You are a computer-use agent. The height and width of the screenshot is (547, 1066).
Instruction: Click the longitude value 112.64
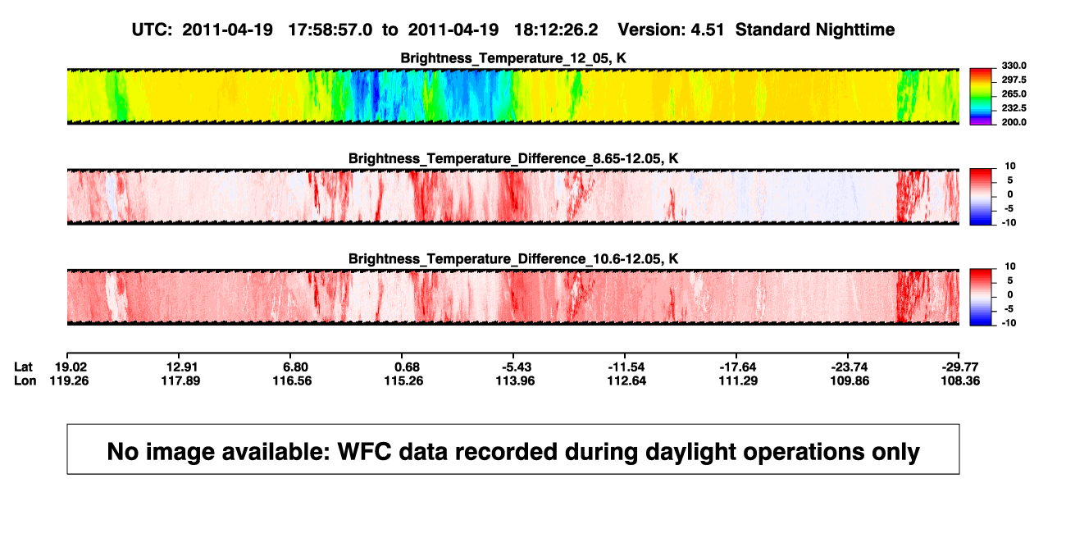(627, 381)
